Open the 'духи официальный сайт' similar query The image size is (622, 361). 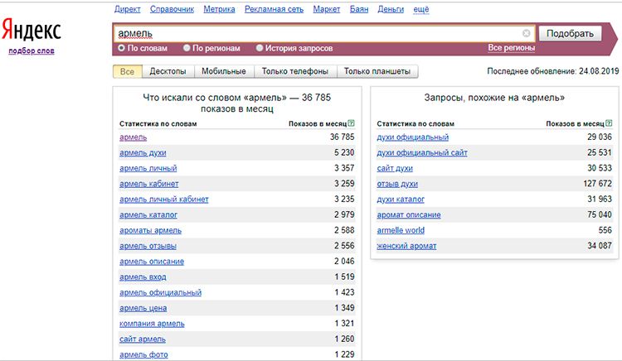point(422,152)
